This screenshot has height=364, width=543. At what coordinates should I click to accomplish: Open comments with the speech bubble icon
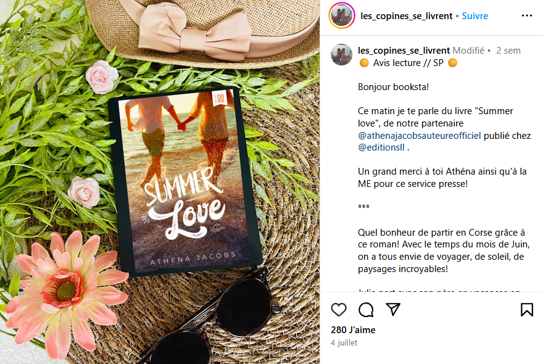[x=366, y=310]
